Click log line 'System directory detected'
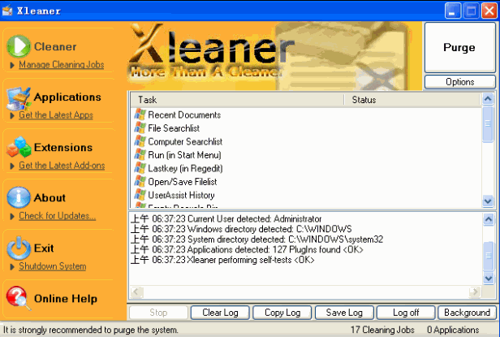Image resolution: width=500 pixels, height=337 pixels. coord(257,239)
